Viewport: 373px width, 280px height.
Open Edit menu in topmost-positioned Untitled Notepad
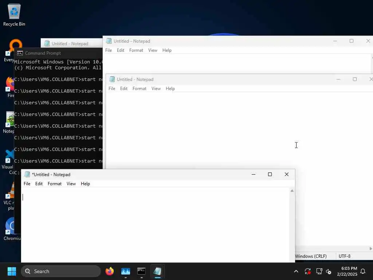click(120, 50)
